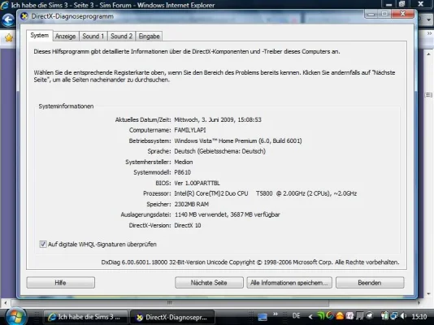The height and width of the screenshot is (325, 434).
Task: Click the Speicher value 2302MB RAM
Action: click(192, 204)
